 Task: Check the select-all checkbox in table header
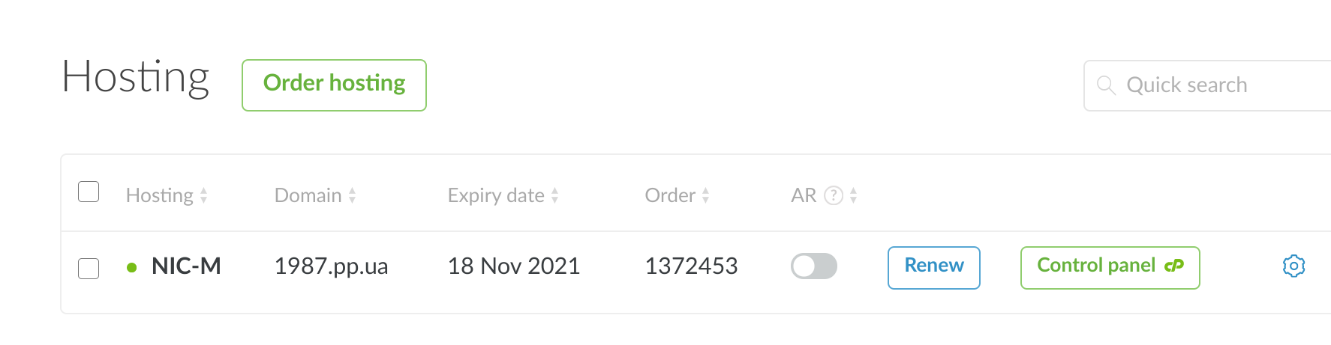(89, 192)
